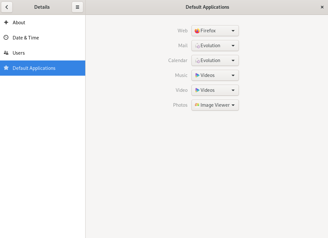The image size is (328, 238).
Task: Click the sparkle icon beside About
Action: pos(6,22)
